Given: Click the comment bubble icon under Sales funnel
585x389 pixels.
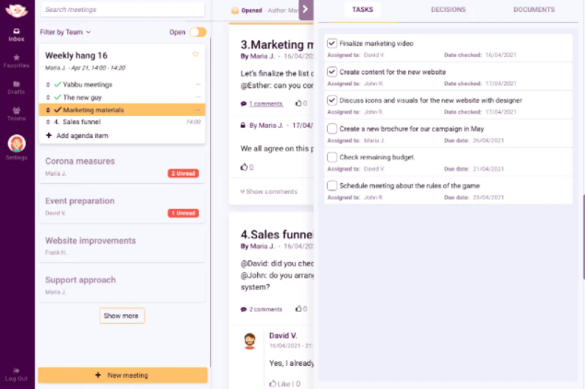Looking at the screenshot, I should pos(243,309).
